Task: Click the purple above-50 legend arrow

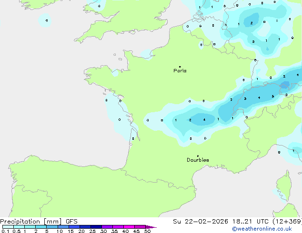Action: [151, 227]
